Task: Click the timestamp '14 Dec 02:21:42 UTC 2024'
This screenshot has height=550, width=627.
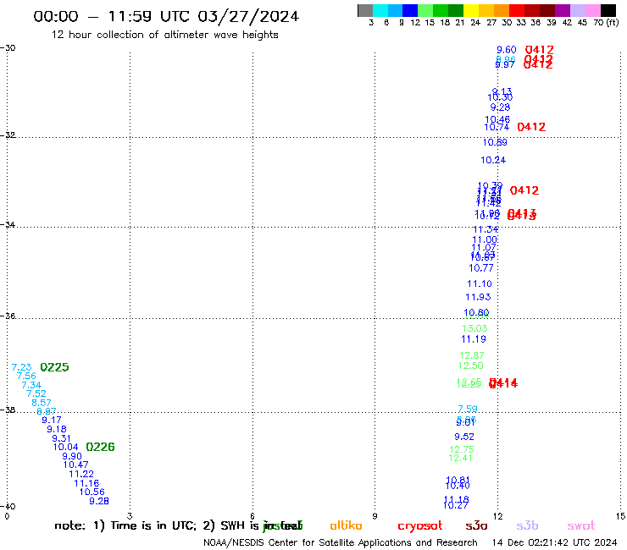Action: (x=554, y=543)
